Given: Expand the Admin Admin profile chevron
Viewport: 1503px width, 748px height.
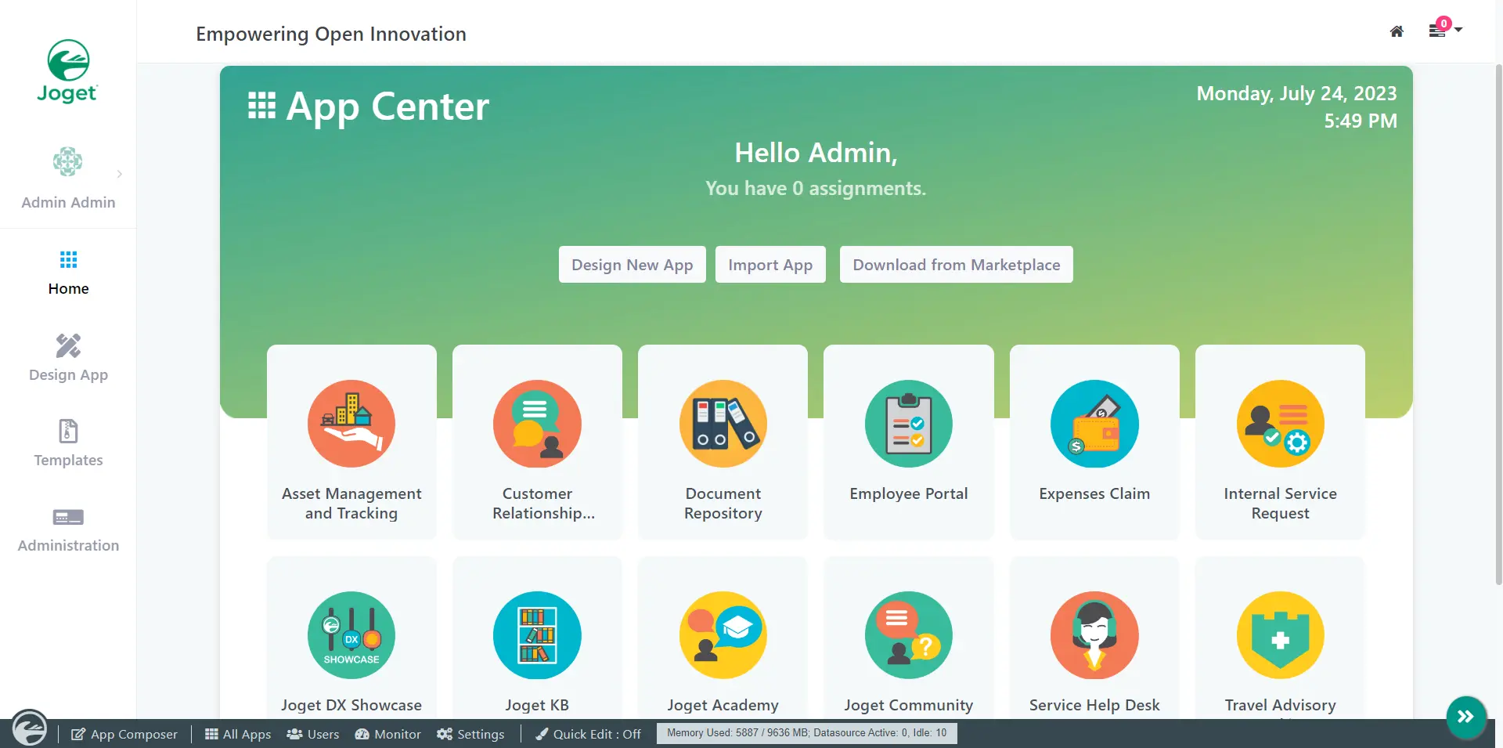Looking at the screenshot, I should (x=119, y=174).
